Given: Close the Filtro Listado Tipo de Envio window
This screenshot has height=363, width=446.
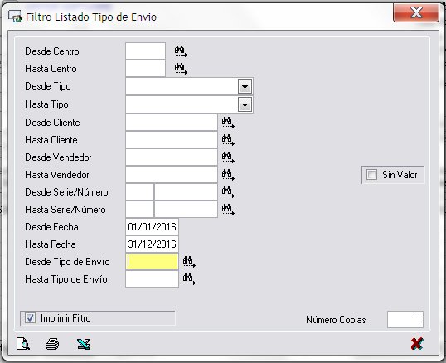Looking at the screenshot, I should coord(416,13).
